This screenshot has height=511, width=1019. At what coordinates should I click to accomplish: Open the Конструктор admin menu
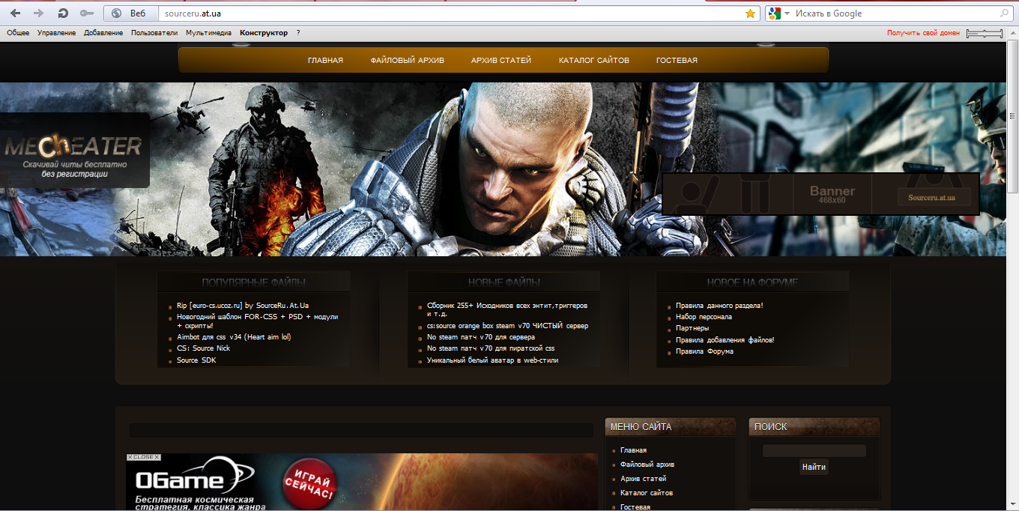[264, 33]
